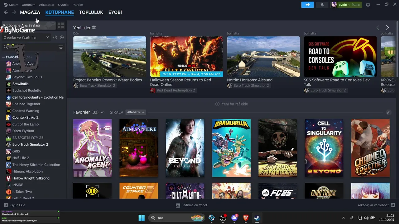Viewport: 399px width, 224px height.
Task: Open Project Benelux Rework news thumbnail
Action: pos(109,57)
